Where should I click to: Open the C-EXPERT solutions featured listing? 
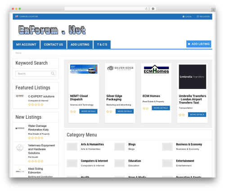[x=41, y=96]
